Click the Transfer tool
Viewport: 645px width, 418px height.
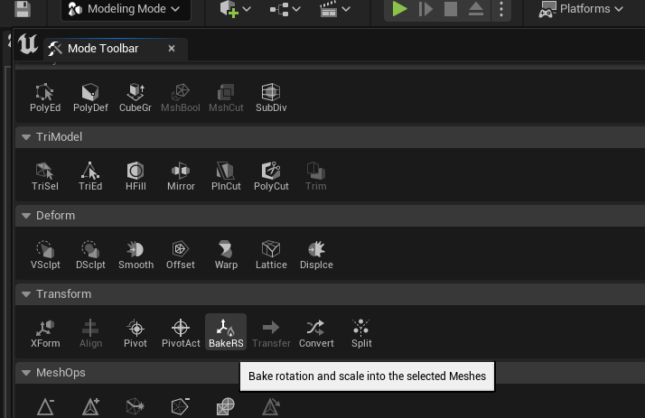pyautogui.click(x=271, y=333)
